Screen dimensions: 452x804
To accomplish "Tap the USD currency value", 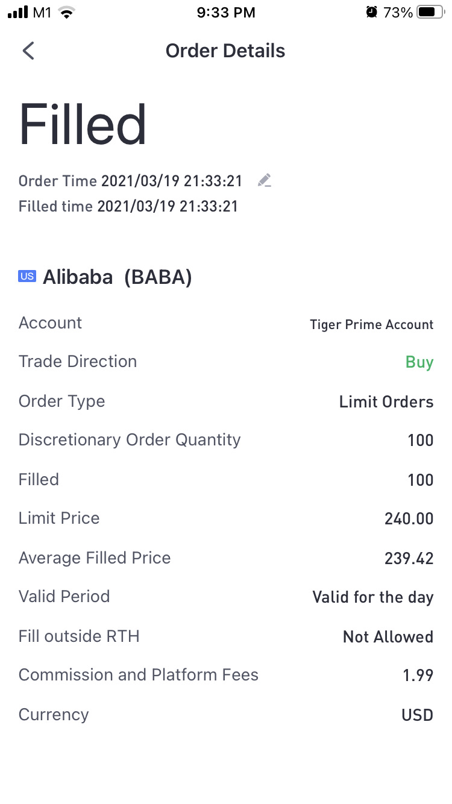I will [417, 715].
